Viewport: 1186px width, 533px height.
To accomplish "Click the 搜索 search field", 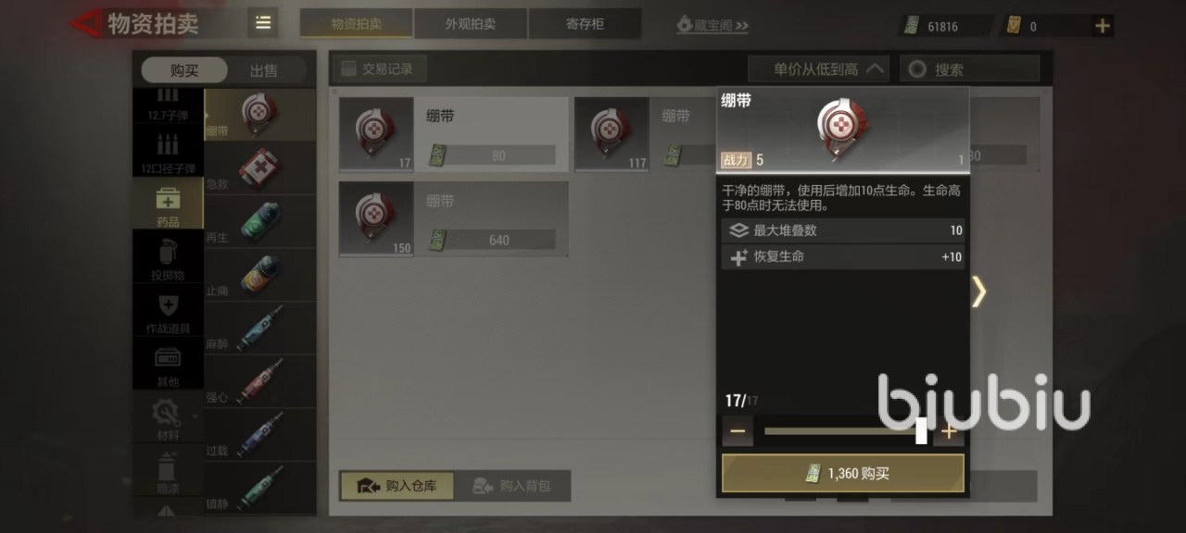I will click(x=971, y=68).
